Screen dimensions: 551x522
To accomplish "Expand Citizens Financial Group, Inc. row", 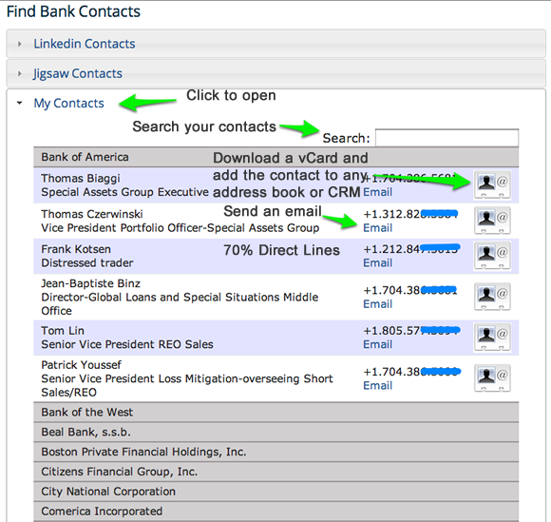I will click(275, 472).
